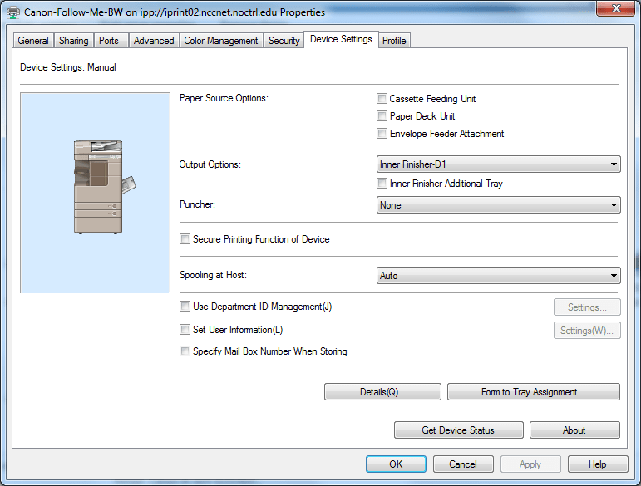Click Get Device Status button
The height and width of the screenshot is (486, 641).
459,430
